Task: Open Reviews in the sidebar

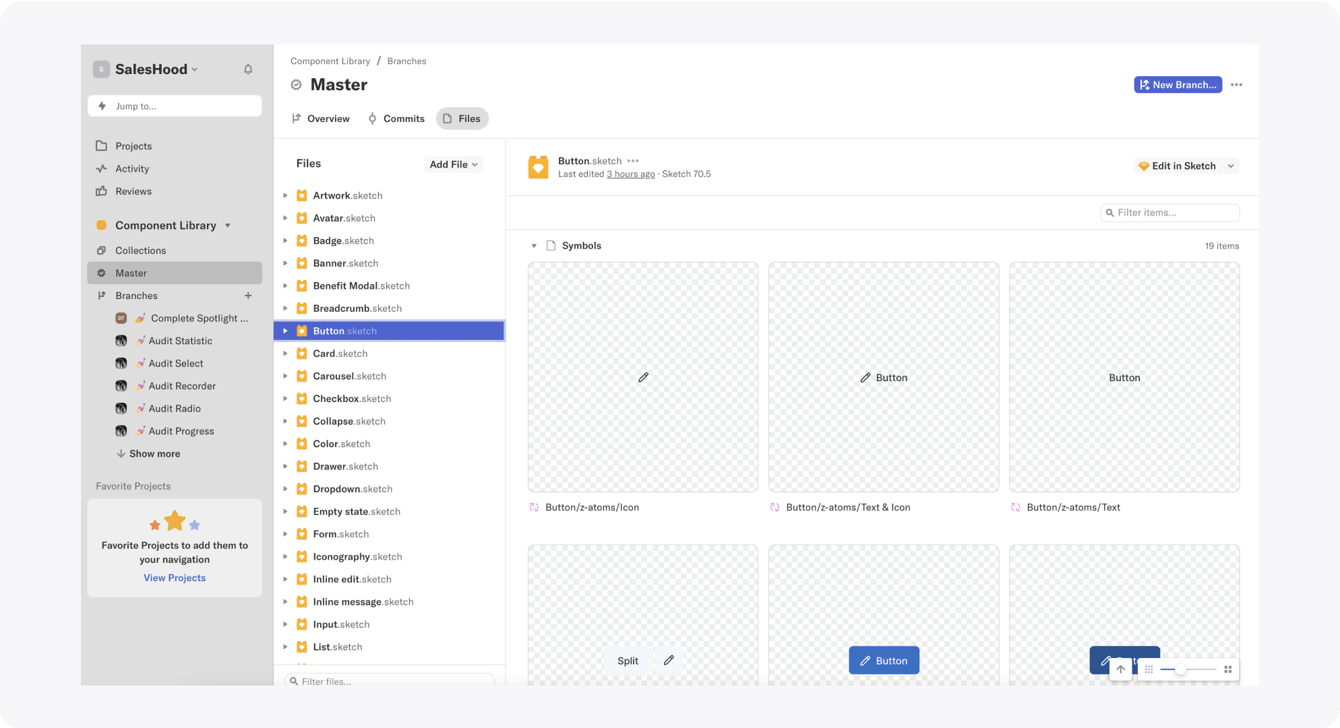Action: click(x=133, y=191)
